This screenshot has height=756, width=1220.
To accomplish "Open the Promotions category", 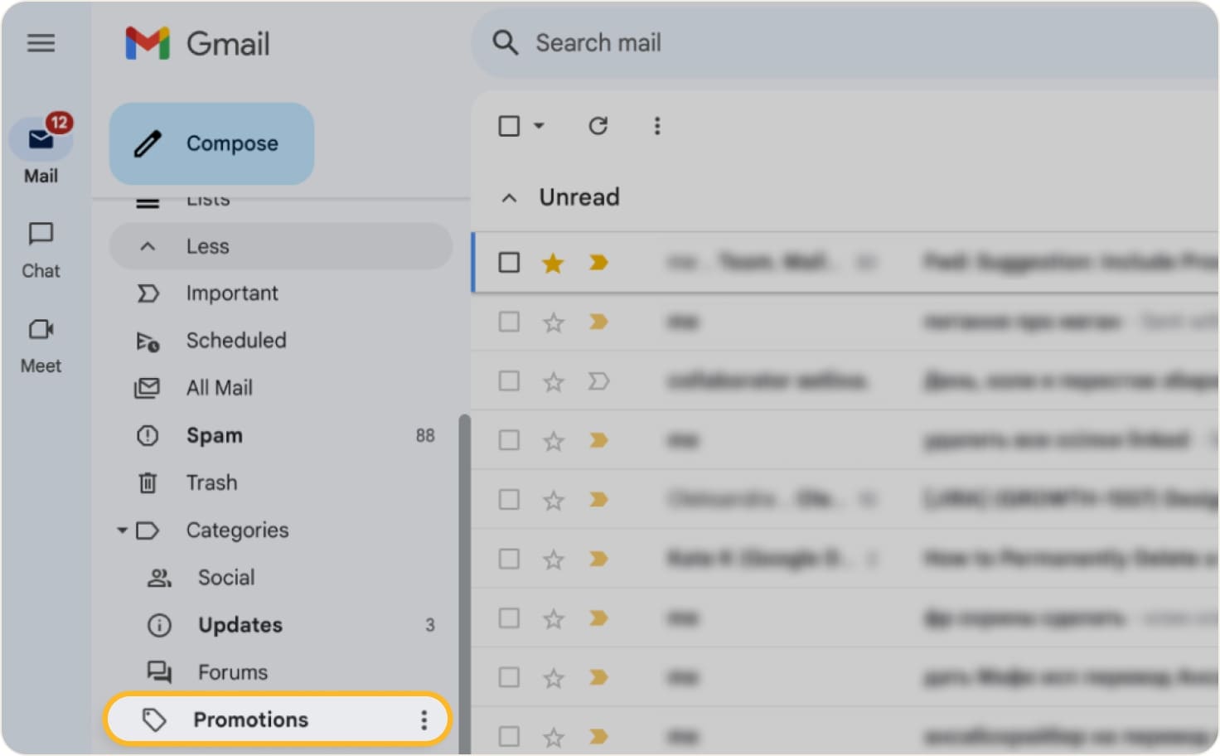I will [250, 720].
